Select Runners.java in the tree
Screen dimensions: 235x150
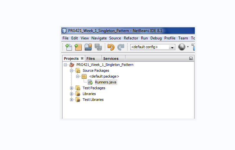pos(106,82)
